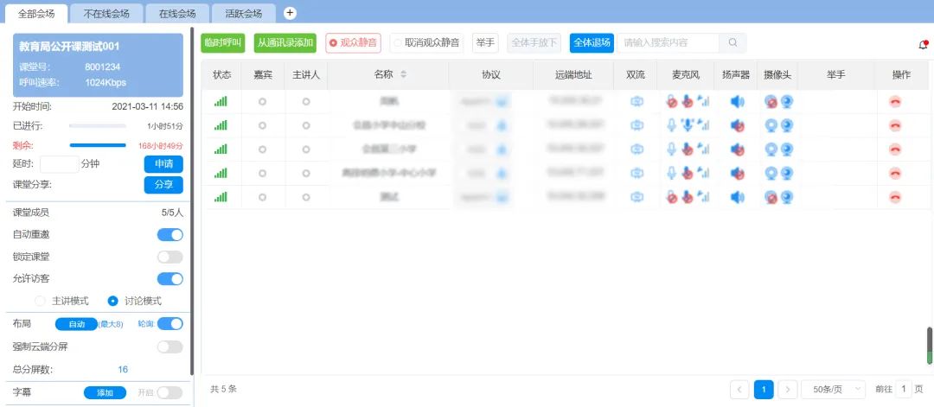Switch to the 活跃会场 tab
Image resolution: width=934 pixels, height=407 pixels.
click(243, 14)
